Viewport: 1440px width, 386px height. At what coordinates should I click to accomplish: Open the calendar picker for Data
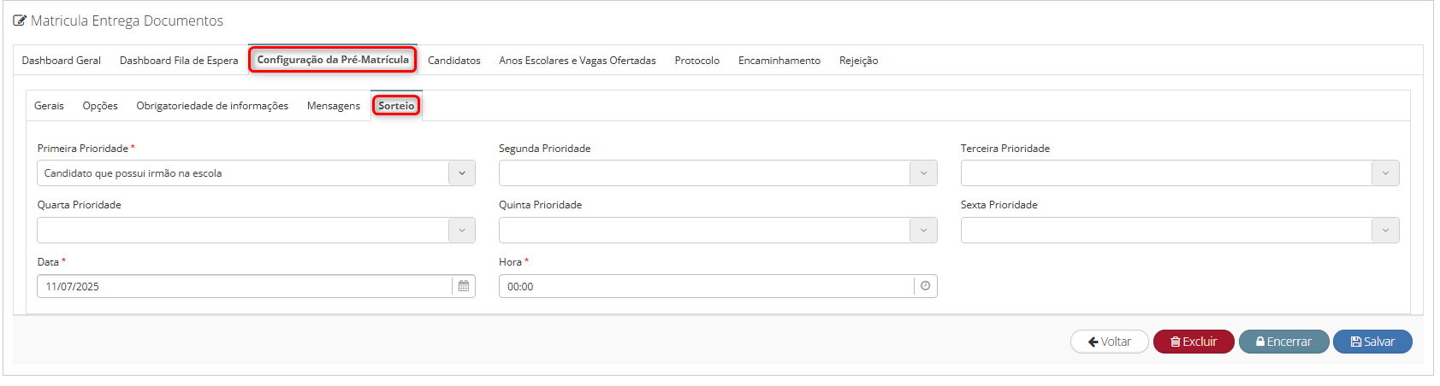[x=464, y=286]
